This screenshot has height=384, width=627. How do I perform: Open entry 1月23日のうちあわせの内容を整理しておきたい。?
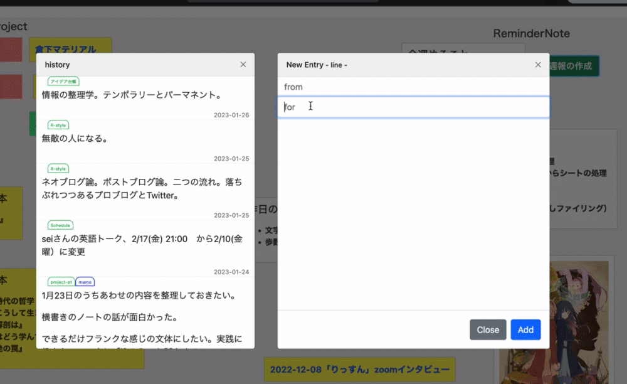pos(140,295)
